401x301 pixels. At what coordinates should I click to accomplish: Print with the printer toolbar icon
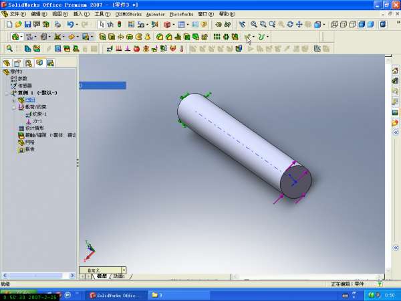(57, 24)
